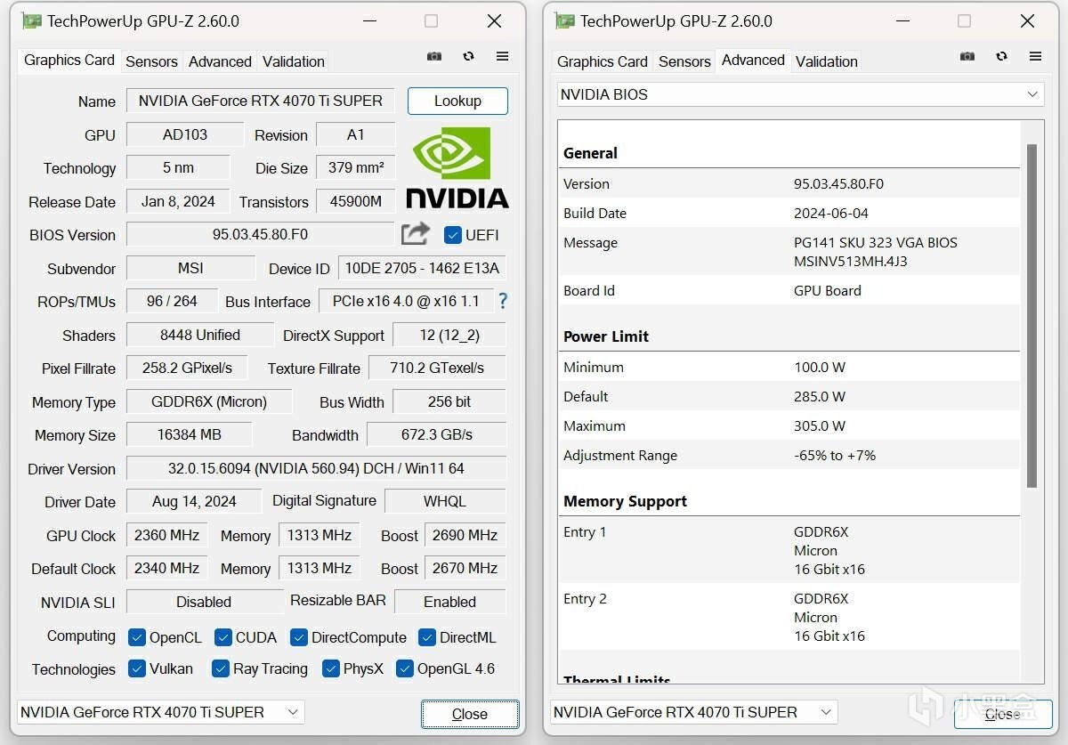
Task: Click the Resizable BAR Enabled field
Action: coord(449,602)
